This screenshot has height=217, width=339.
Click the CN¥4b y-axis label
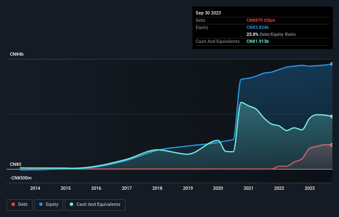pos(17,54)
